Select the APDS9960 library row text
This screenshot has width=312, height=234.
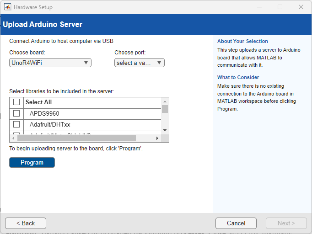click(x=44, y=113)
